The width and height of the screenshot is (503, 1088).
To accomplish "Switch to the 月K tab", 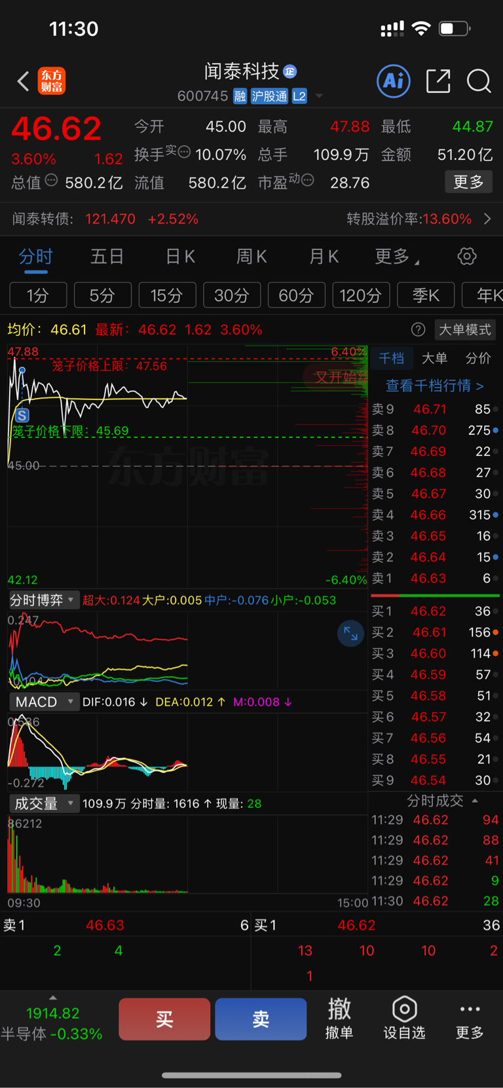I will tap(324, 257).
